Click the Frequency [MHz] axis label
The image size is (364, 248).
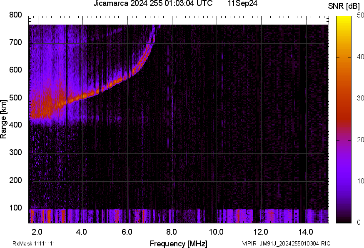(178, 243)
